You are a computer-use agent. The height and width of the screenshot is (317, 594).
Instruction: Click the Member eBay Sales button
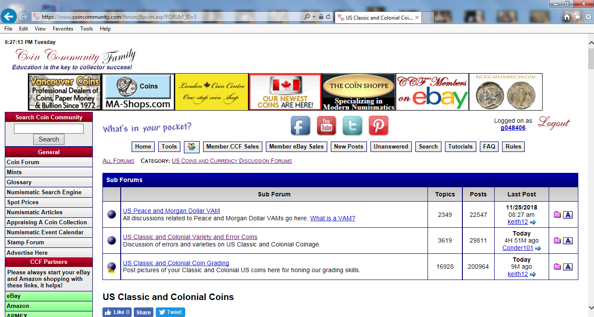[296, 147]
